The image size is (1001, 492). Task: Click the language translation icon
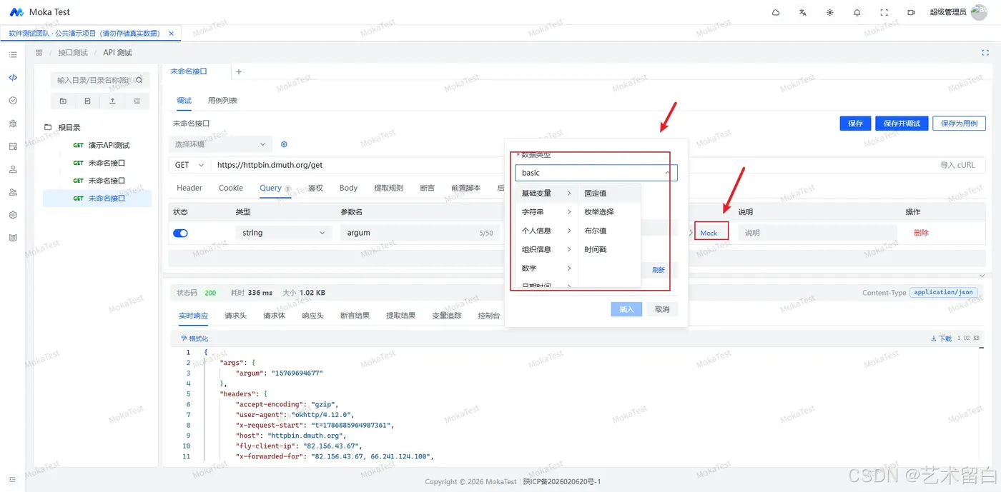[x=803, y=12]
